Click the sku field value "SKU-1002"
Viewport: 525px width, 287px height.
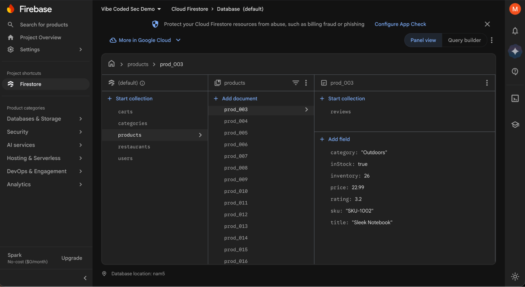[x=360, y=211]
